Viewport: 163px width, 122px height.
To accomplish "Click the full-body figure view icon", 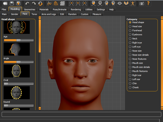I will point(133,4).
